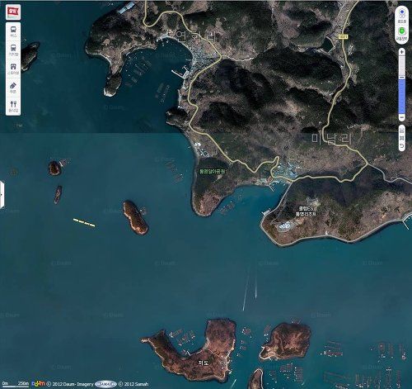
Task: Click the green park label on the peninsula
Action: pos(213,171)
